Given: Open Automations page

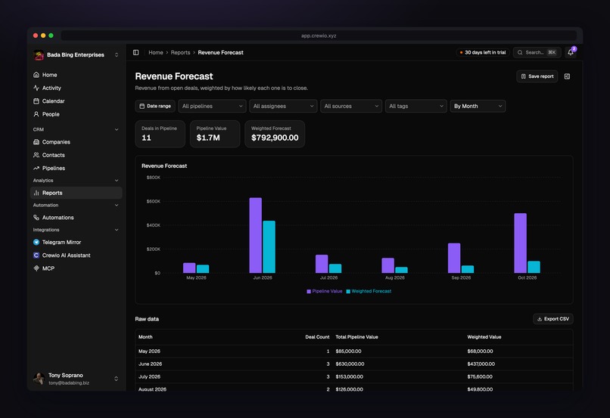Looking at the screenshot, I should pos(76,218).
